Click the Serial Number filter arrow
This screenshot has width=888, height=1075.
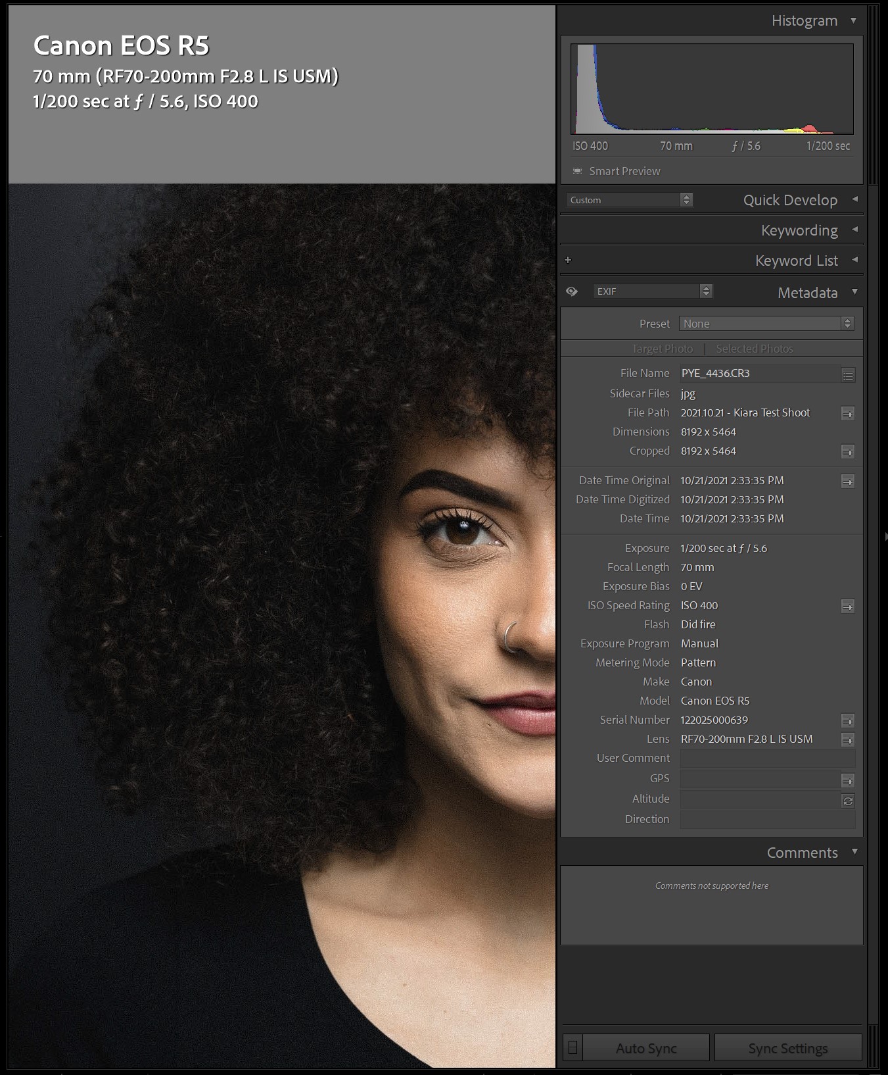pos(848,720)
